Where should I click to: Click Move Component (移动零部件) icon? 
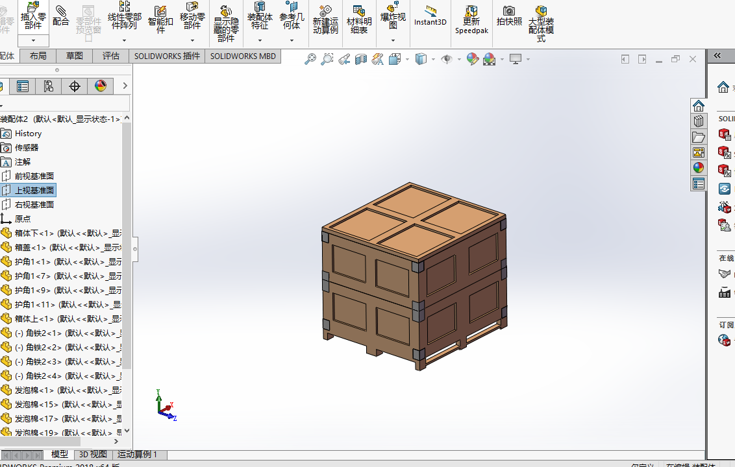coord(192,16)
